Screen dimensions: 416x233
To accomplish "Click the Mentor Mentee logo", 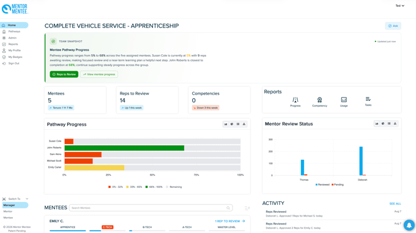I will coord(15,9).
